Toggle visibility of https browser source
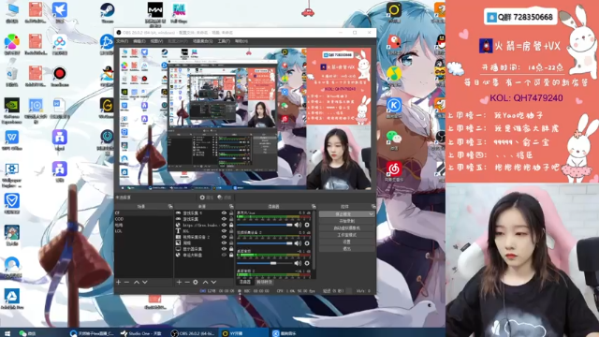Screen dimensions: 599x337 click(225, 225)
